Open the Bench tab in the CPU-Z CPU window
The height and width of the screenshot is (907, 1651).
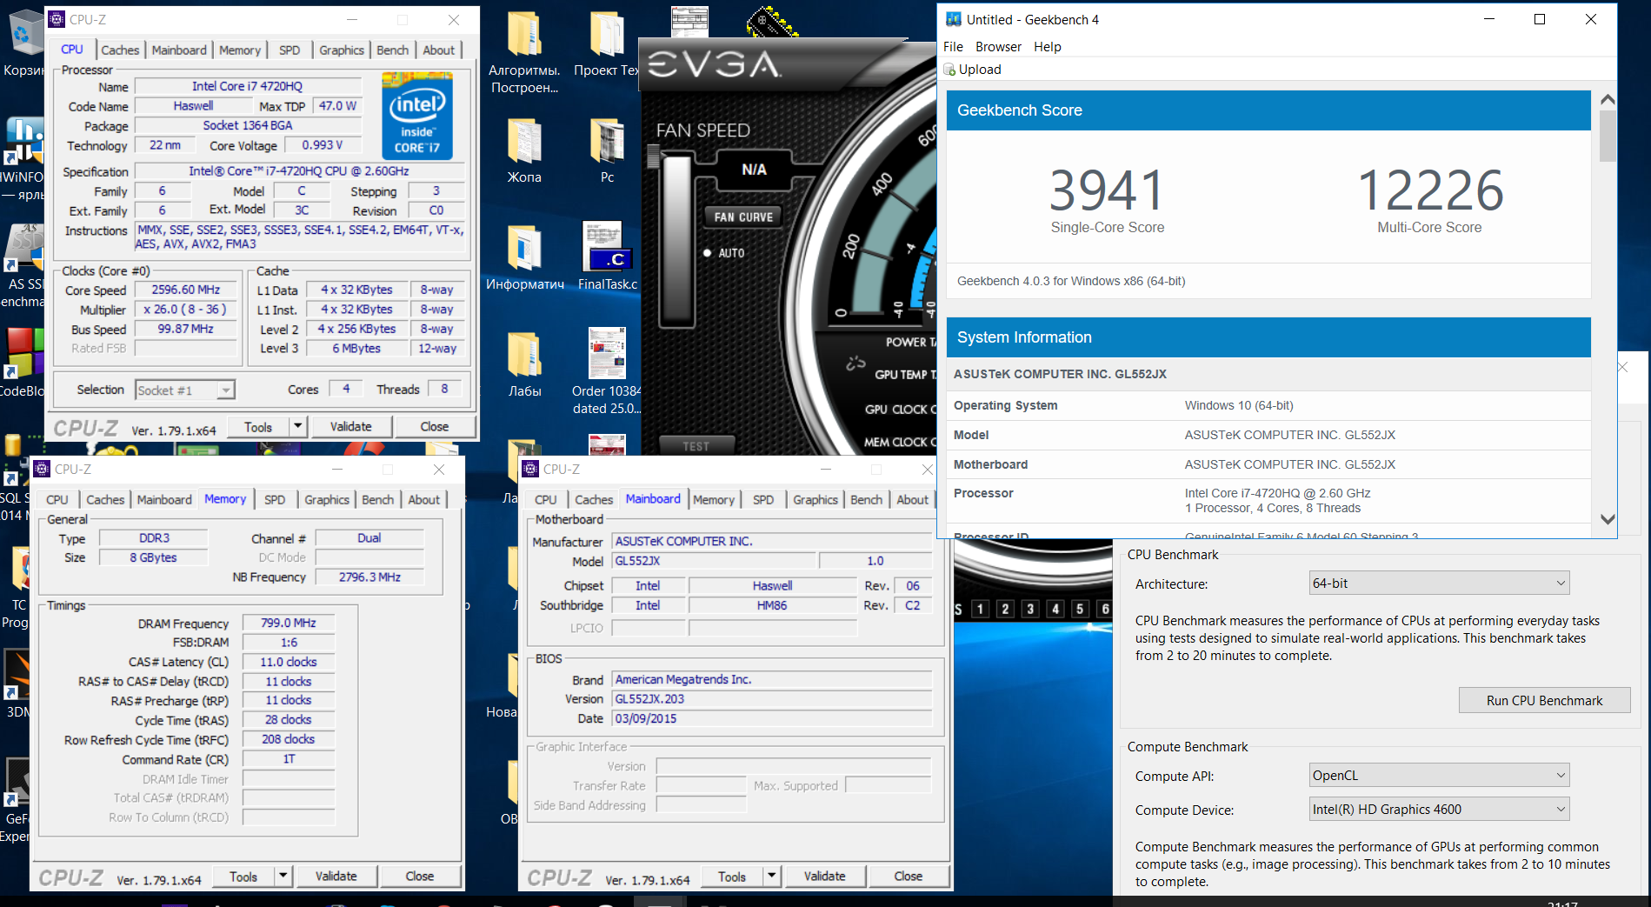pos(392,50)
